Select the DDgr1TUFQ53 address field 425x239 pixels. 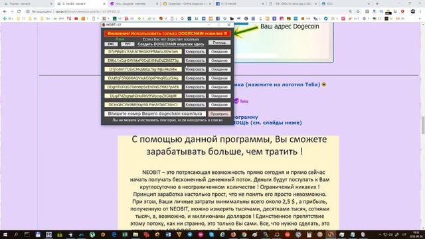point(143,87)
